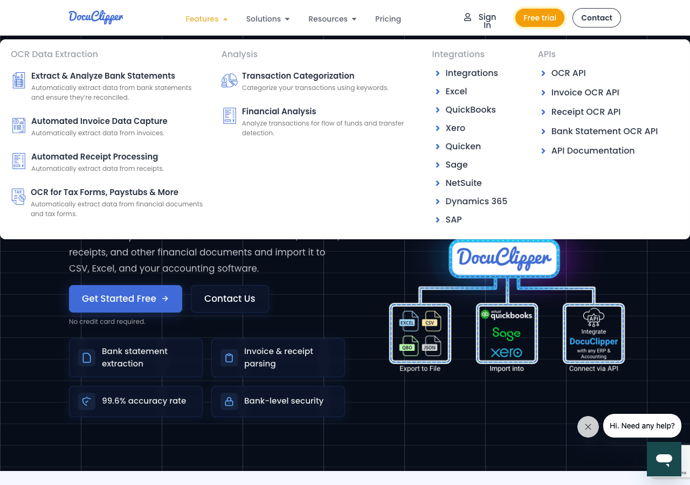Dismiss the chat help message
This screenshot has width=690, height=485.
[x=588, y=427]
